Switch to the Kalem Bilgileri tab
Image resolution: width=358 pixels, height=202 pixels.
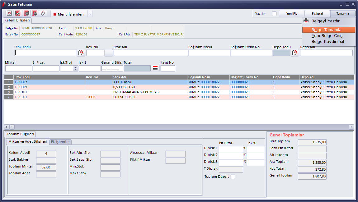coord(17,20)
